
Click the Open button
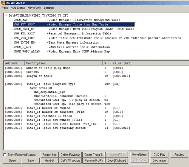[x=12, y=161]
